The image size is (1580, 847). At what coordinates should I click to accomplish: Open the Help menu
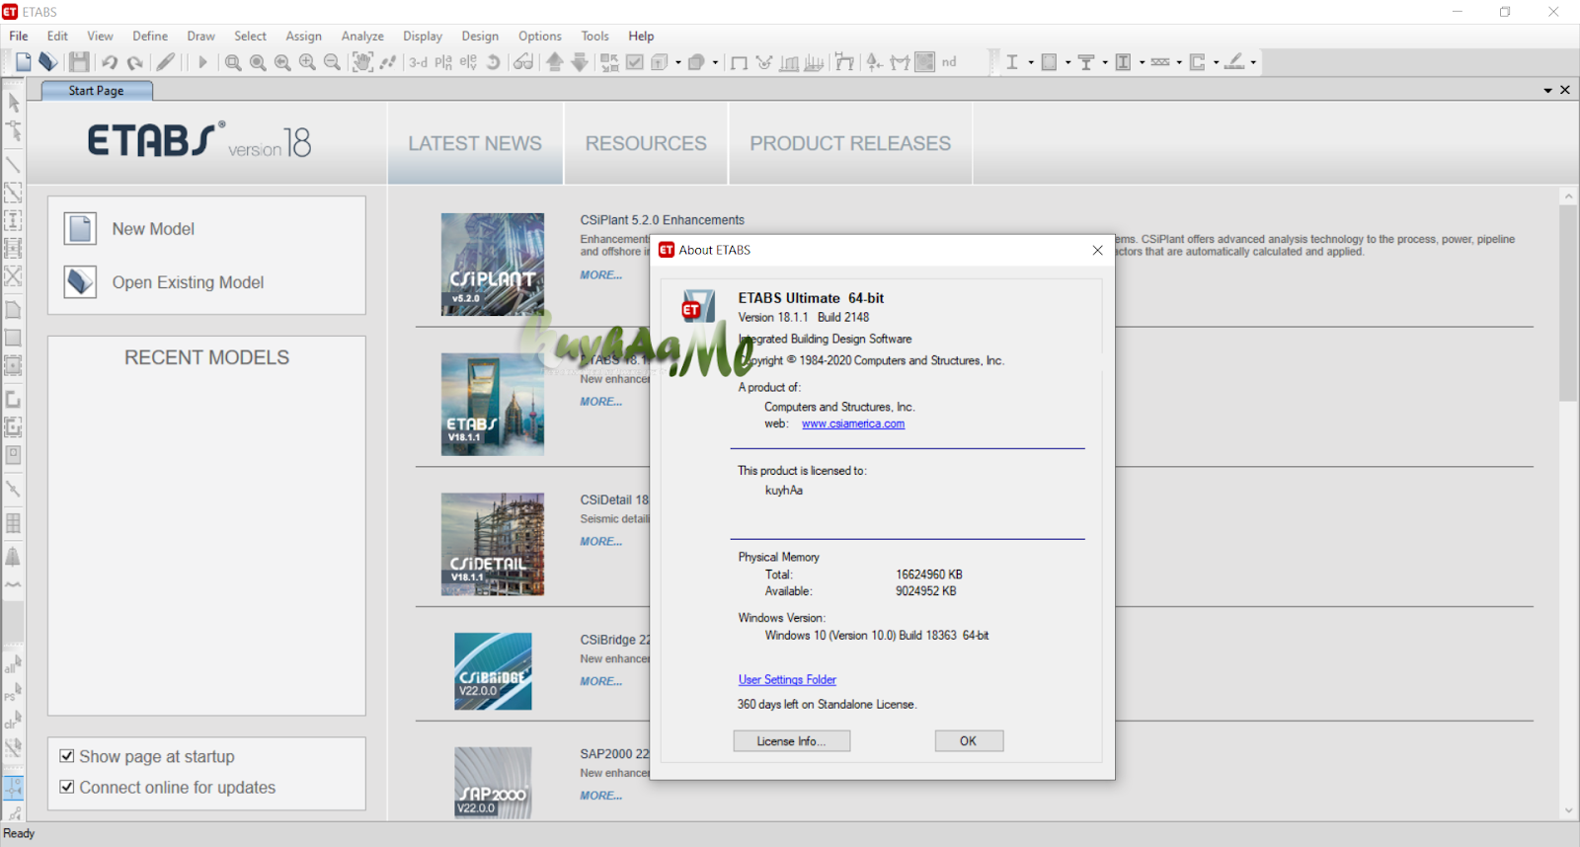(x=641, y=37)
